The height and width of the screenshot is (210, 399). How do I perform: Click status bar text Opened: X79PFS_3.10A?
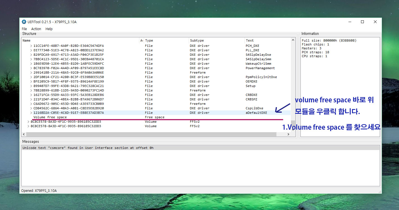39,191
